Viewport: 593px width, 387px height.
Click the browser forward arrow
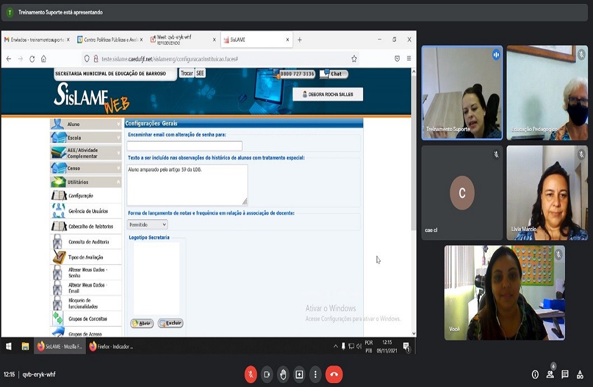pos(20,59)
